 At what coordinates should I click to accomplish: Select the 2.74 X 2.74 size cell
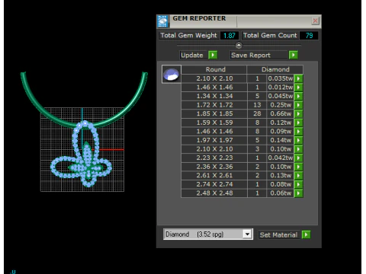coord(214,184)
